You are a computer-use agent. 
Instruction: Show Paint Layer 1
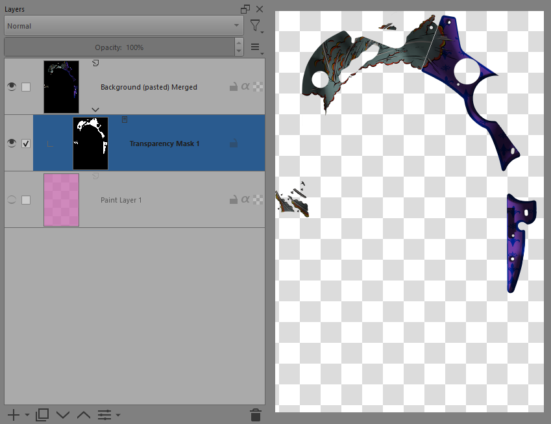(12, 200)
